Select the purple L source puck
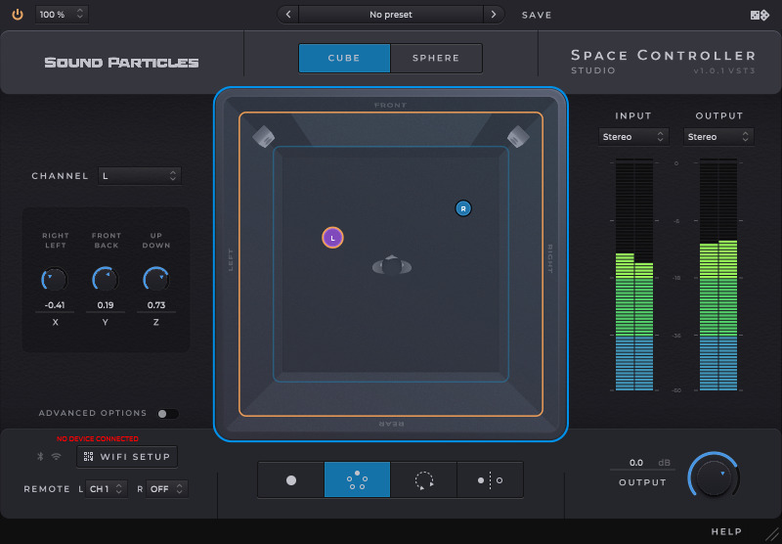 point(332,238)
